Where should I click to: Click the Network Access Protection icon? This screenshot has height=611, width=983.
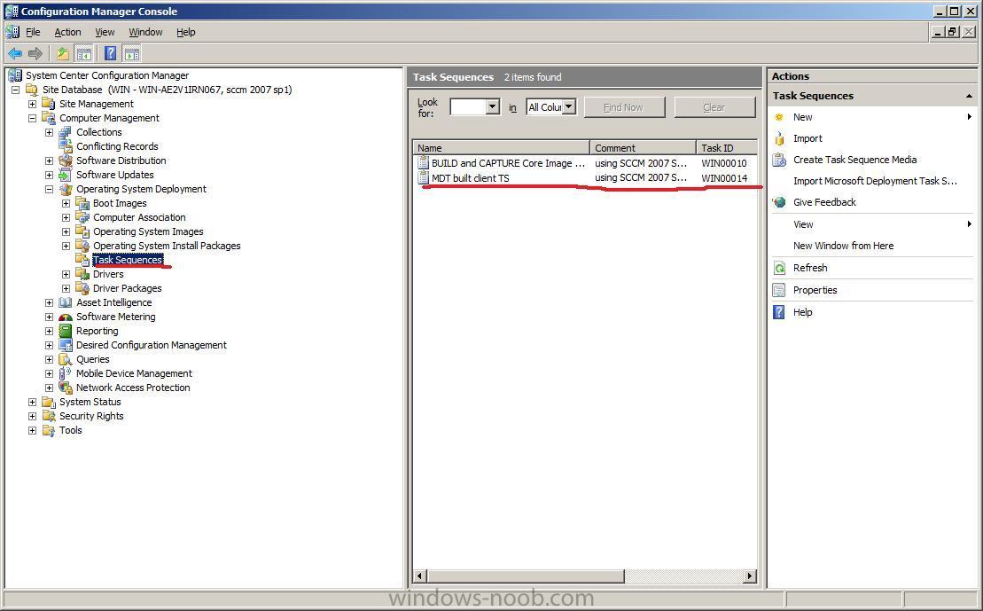[66, 388]
